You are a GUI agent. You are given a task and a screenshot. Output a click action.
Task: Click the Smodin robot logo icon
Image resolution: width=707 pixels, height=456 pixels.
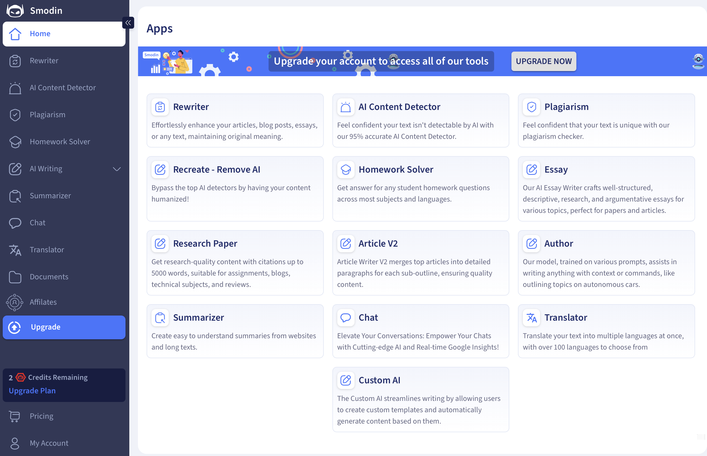(15, 11)
